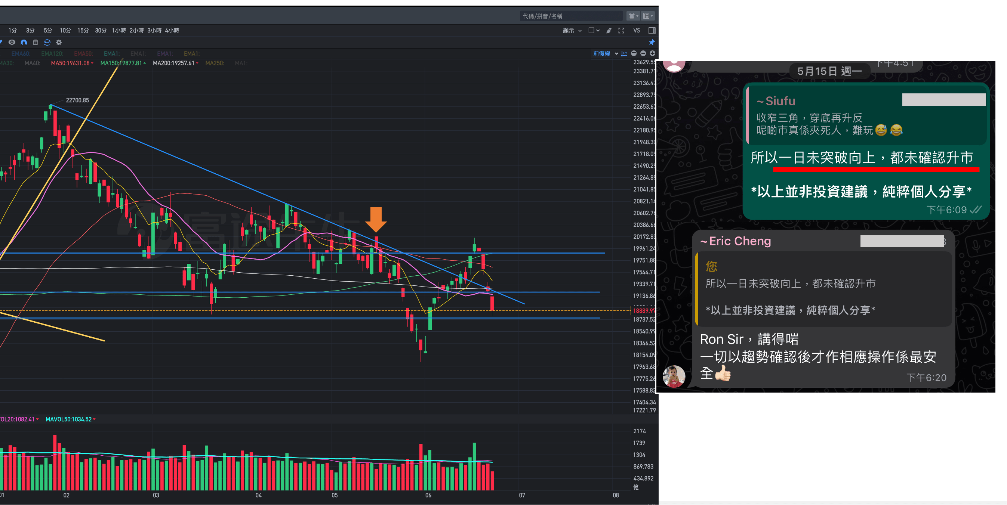Toggle the right sidebar panel icon

tap(652, 31)
